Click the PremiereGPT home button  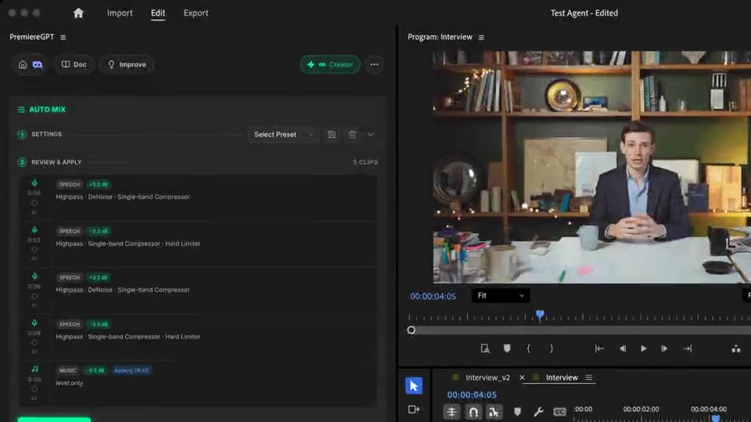tap(23, 65)
